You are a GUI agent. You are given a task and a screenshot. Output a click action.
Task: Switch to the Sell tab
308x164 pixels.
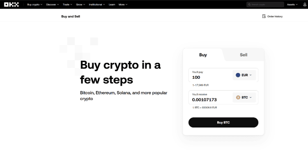(244, 55)
